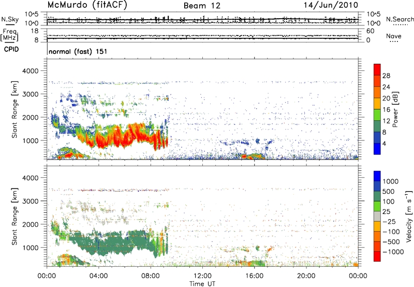
Task: Click the '08:00' time axis label
Action: pyautogui.click(x=151, y=276)
